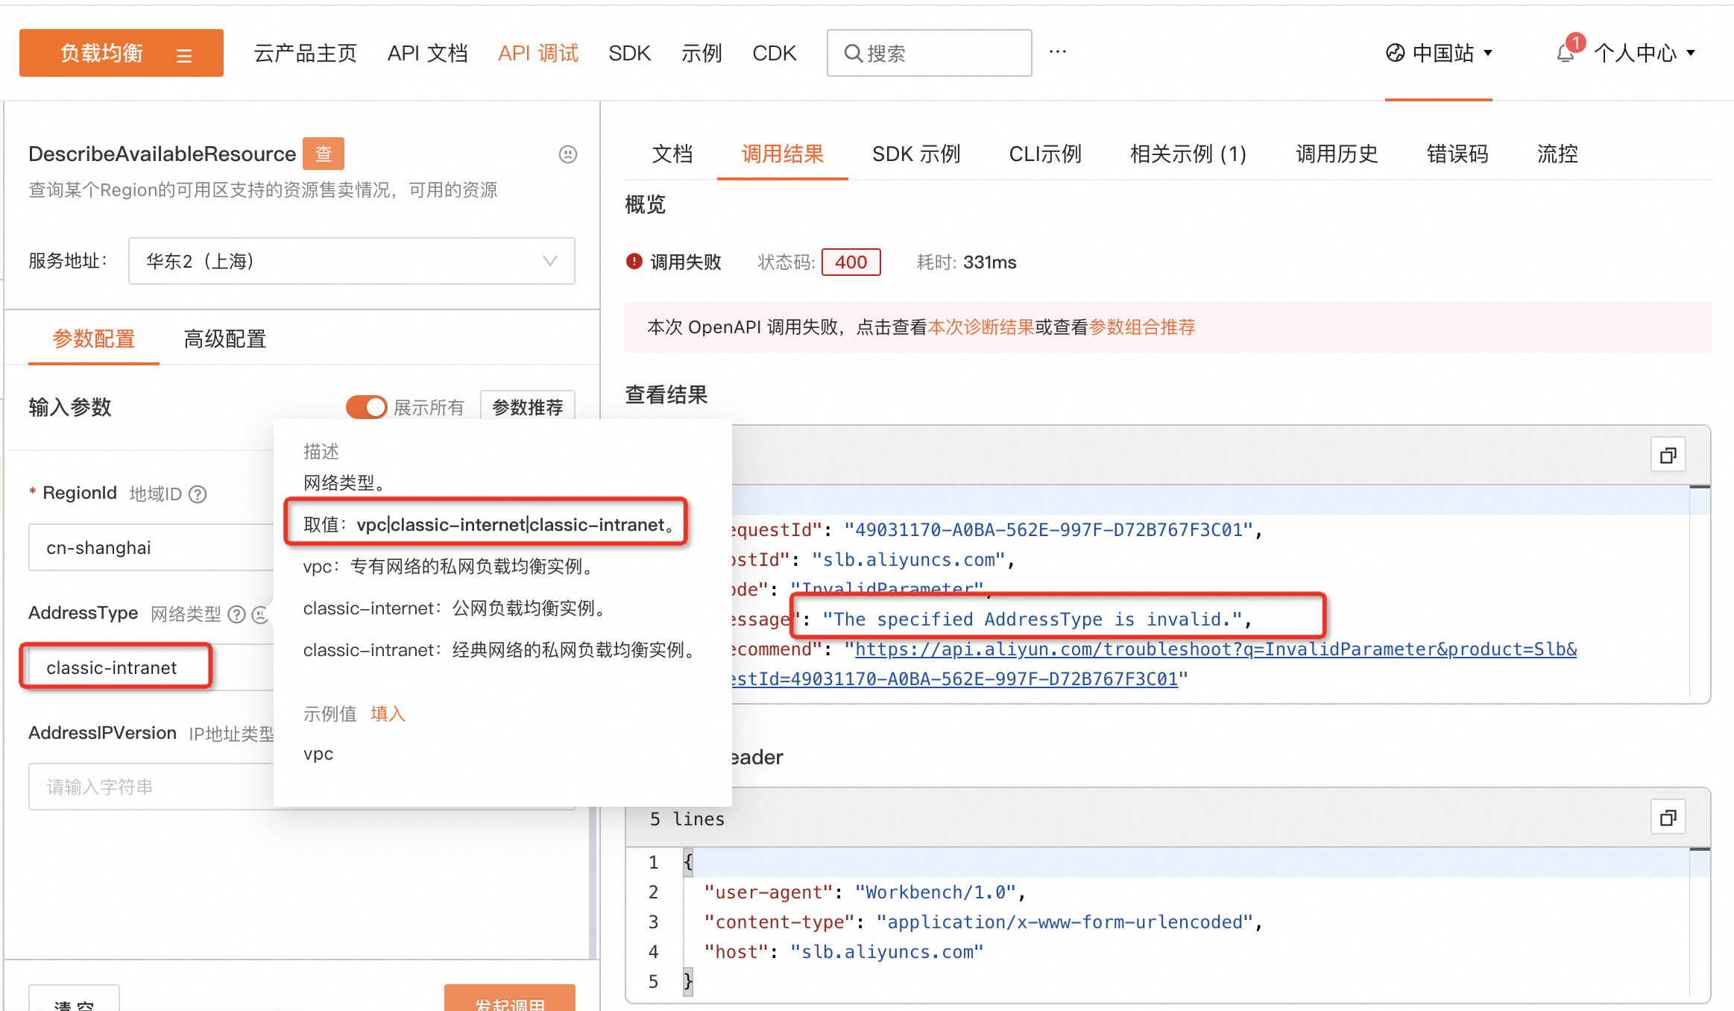Open the 负载均衡 hamburger menu icon
The image size is (1734, 1011).
[184, 54]
